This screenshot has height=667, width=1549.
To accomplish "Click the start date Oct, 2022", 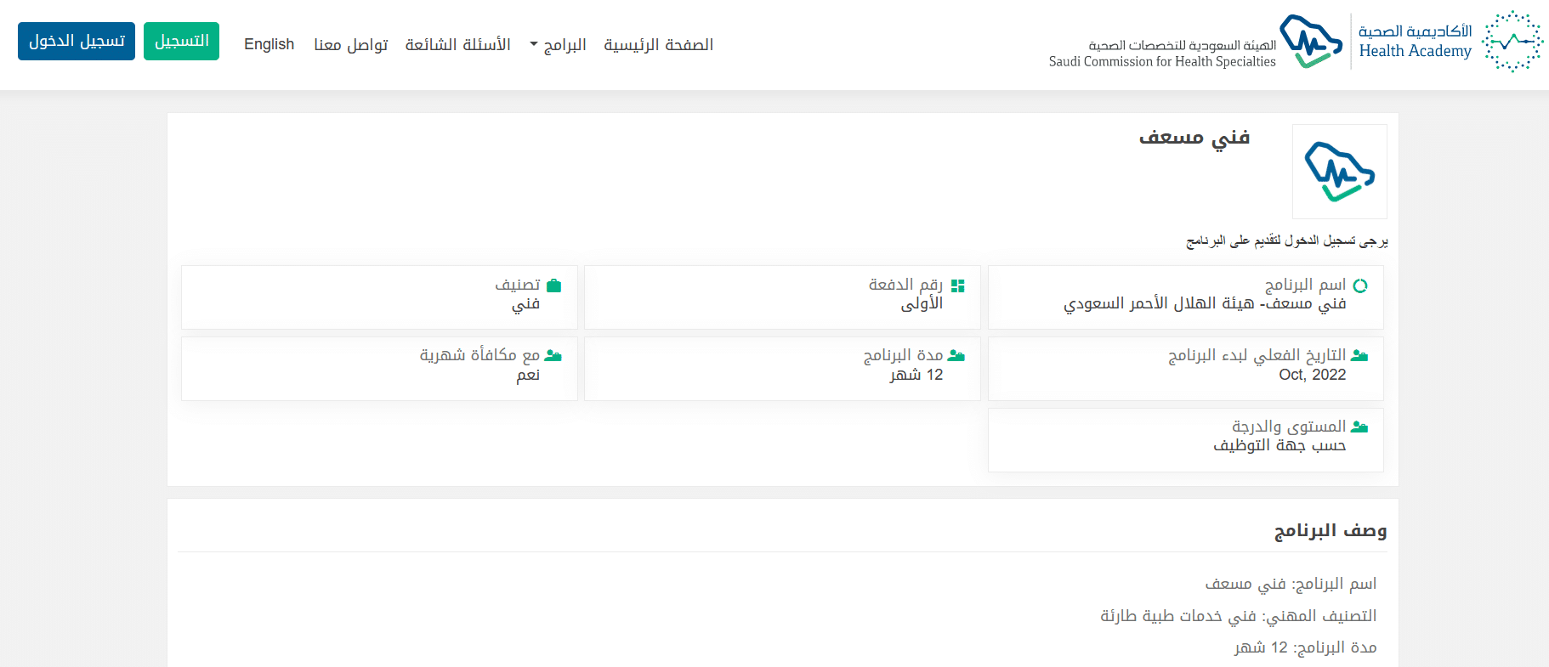I will pyautogui.click(x=1313, y=375).
